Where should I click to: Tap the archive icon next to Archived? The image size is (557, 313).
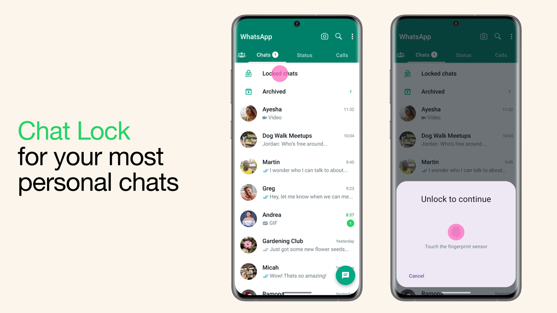tap(248, 91)
